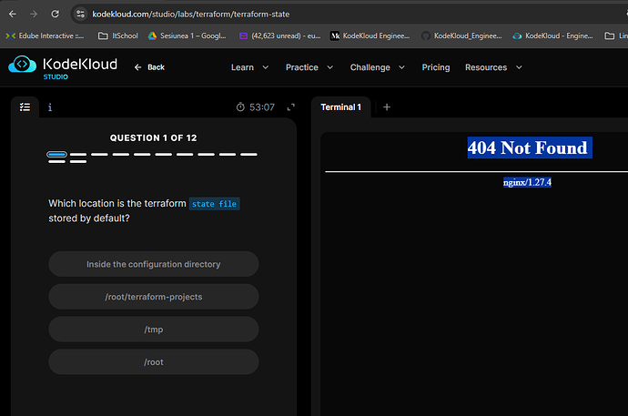Expand the Resources dropdown chevron
628x416 pixels.
click(x=519, y=67)
